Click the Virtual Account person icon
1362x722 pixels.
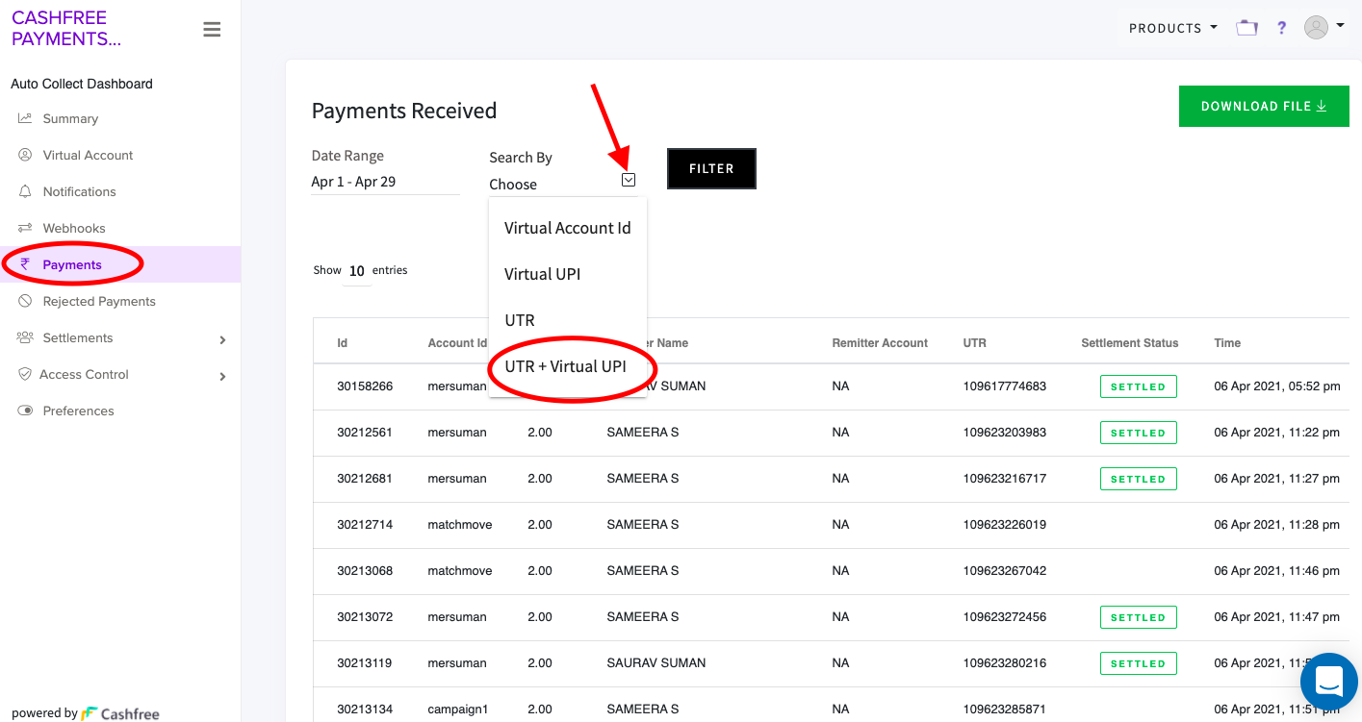25,155
